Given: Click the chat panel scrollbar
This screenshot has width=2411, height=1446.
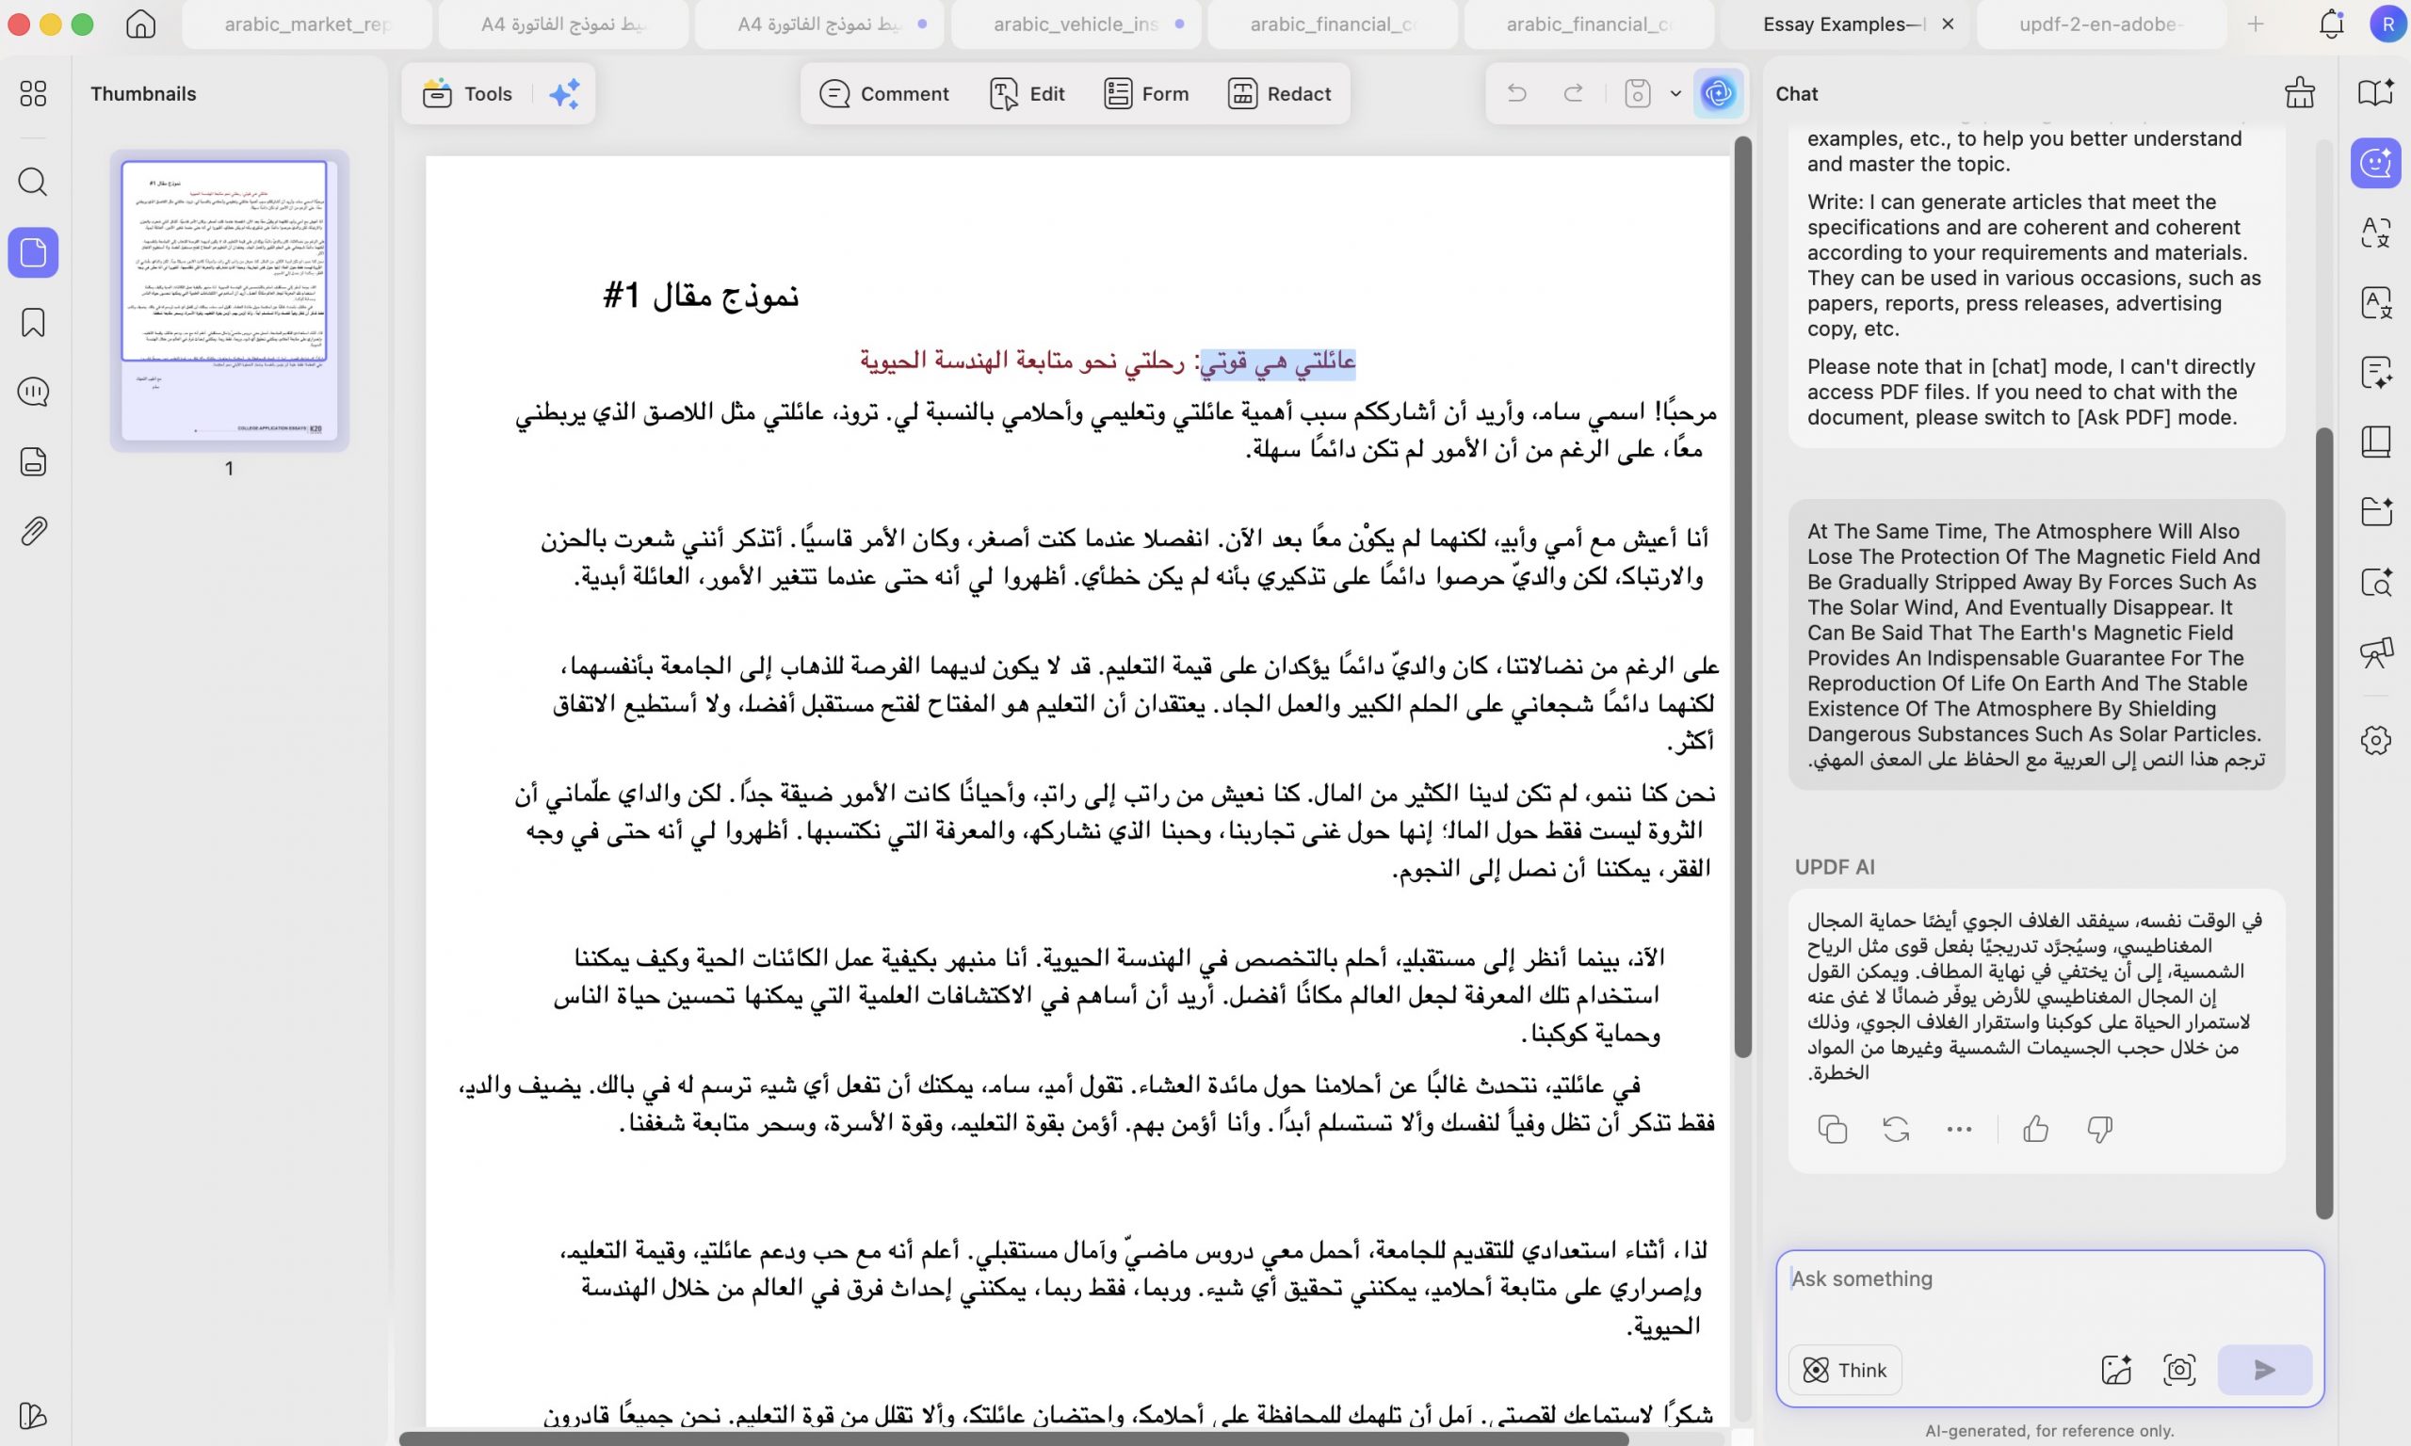Looking at the screenshot, I should coord(2324,824).
